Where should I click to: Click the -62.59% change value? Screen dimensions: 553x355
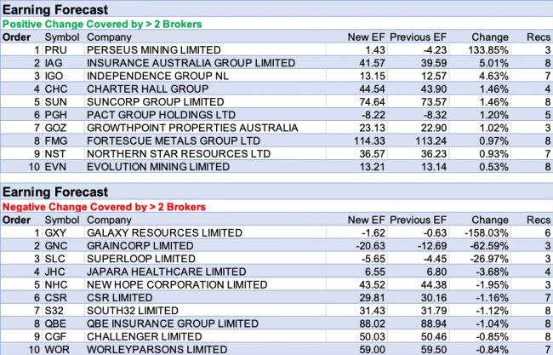click(491, 247)
